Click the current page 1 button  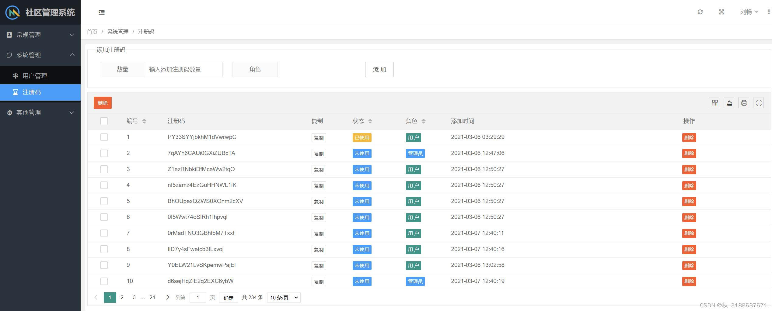(110, 297)
